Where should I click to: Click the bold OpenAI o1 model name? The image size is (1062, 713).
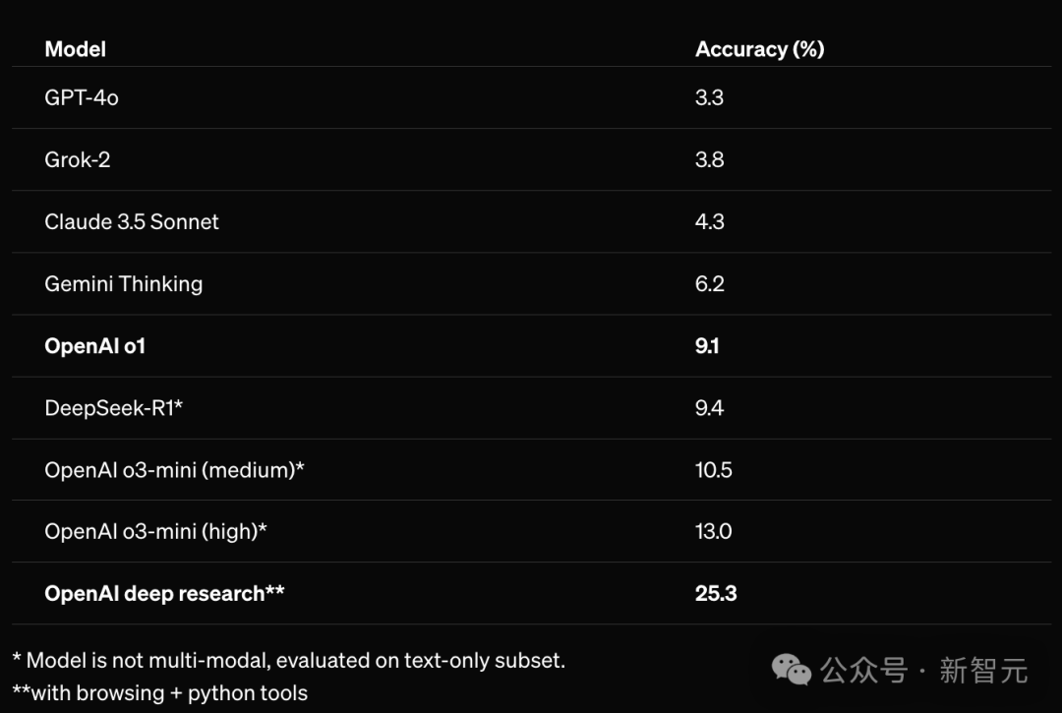95,345
